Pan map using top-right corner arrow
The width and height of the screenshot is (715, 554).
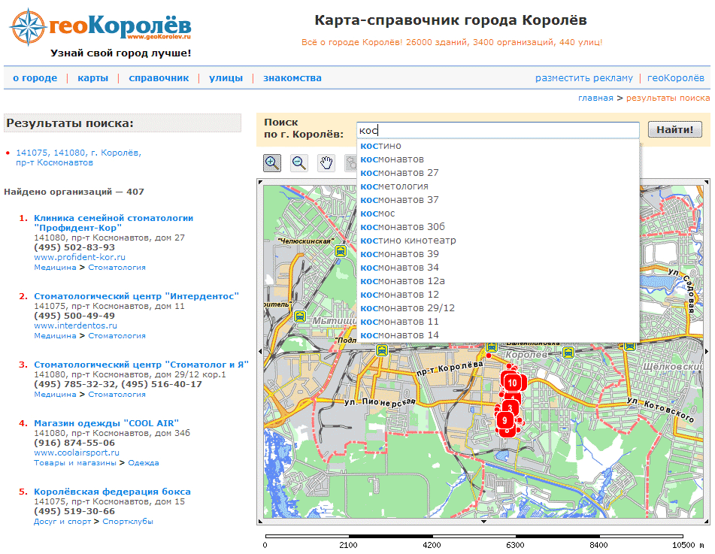coord(707,182)
